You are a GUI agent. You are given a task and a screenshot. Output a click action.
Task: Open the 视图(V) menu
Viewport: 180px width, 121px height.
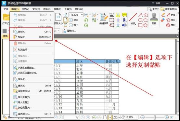[x=25, y=9]
